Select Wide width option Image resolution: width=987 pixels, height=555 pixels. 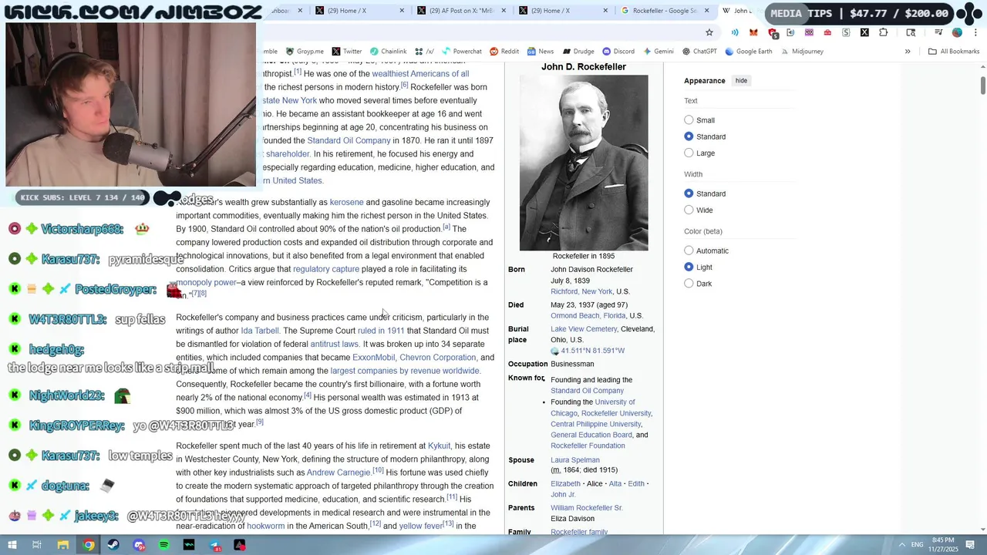[x=689, y=210]
